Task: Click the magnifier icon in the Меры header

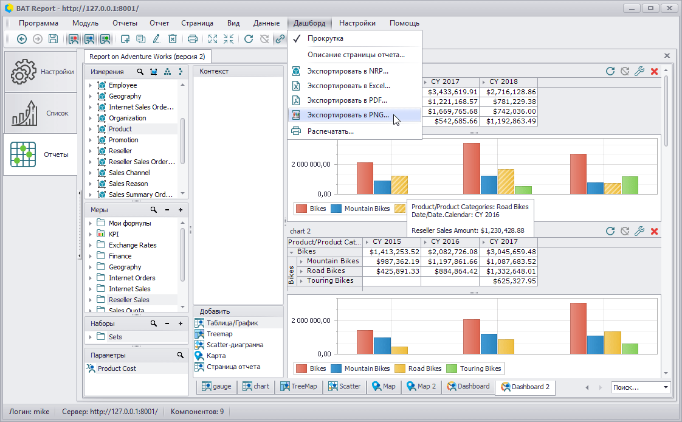Action: [154, 210]
